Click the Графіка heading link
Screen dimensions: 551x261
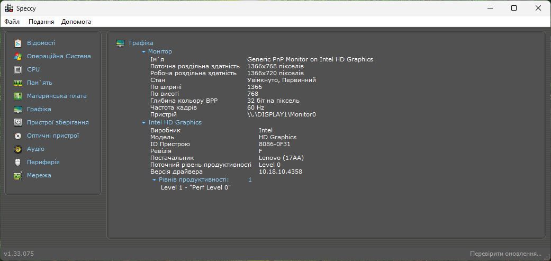[x=141, y=43]
